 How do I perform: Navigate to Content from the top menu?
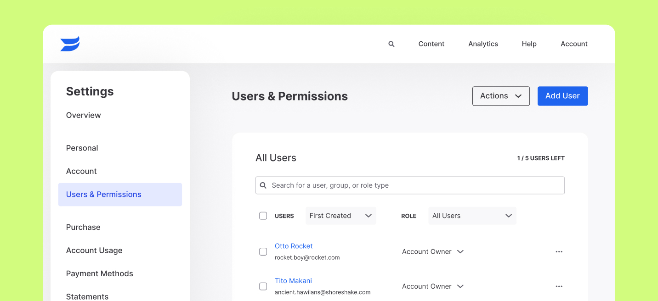pos(431,44)
